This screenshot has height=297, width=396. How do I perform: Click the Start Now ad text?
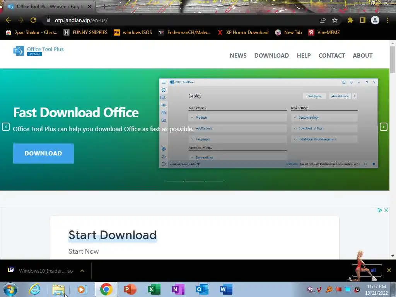coord(84,251)
